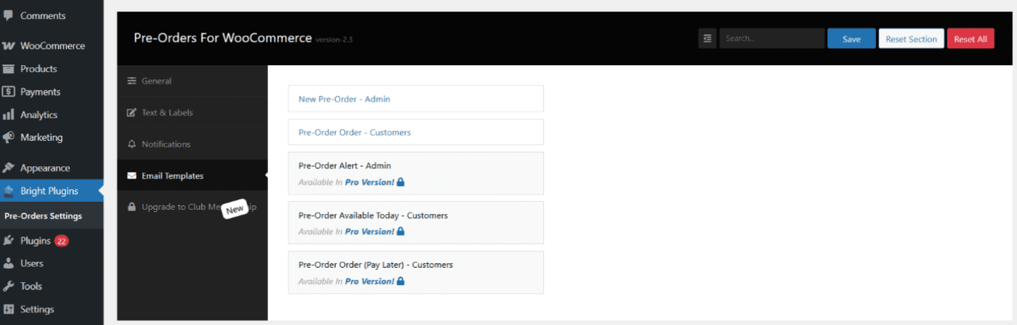The width and height of the screenshot is (1017, 325).
Task: Click the Appearance paintbrush icon
Action: click(9, 168)
